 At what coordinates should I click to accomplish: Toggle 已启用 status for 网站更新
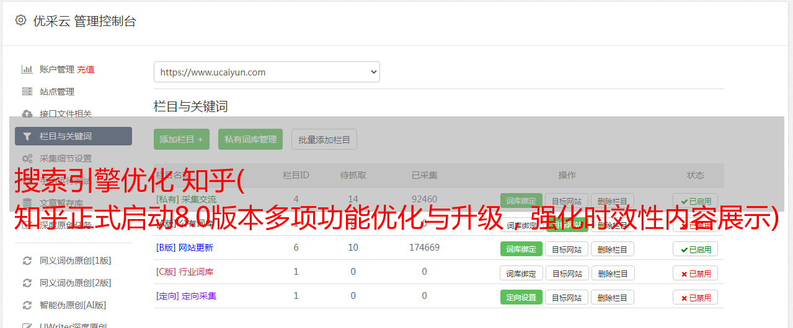(x=696, y=249)
